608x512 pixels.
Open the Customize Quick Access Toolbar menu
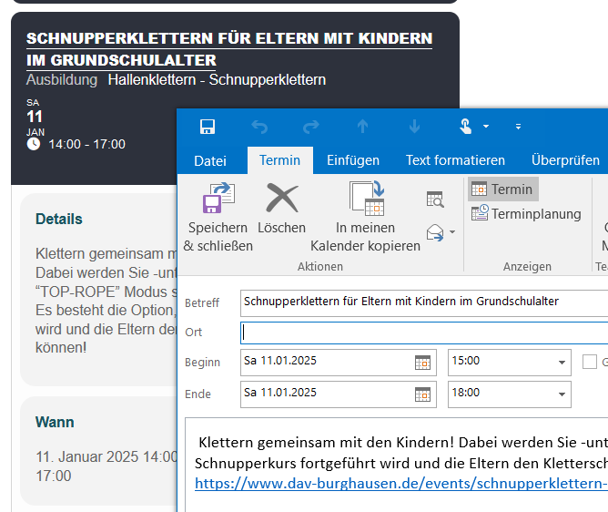coord(518,127)
